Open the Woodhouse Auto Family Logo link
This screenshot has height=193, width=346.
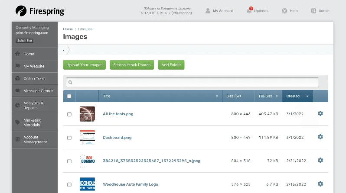(131, 184)
